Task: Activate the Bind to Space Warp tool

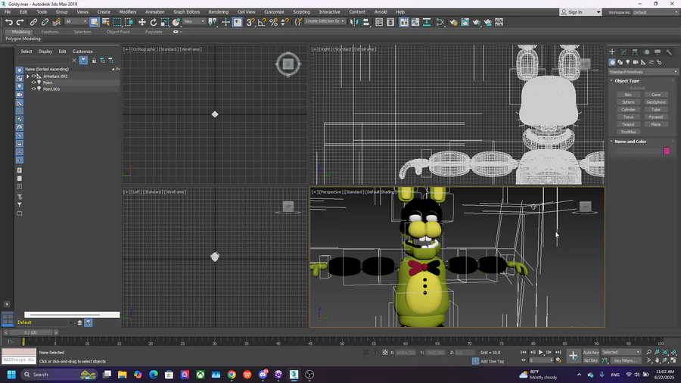Action: coord(57,22)
